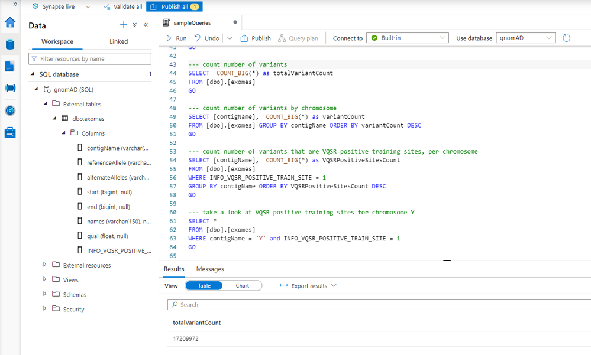
Task: Click the SQL script icon on sampleQueries tab
Action: tap(166, 22)
